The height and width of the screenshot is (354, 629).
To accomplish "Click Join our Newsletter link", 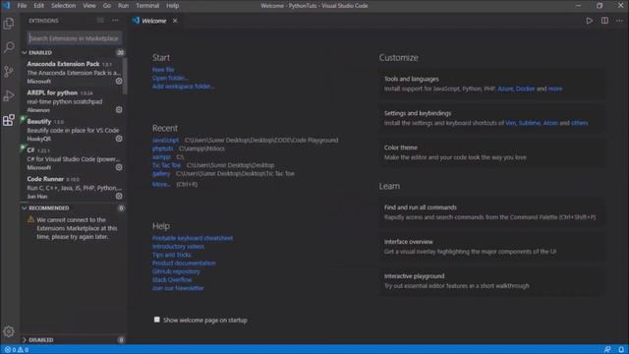I will click(178, 288).
